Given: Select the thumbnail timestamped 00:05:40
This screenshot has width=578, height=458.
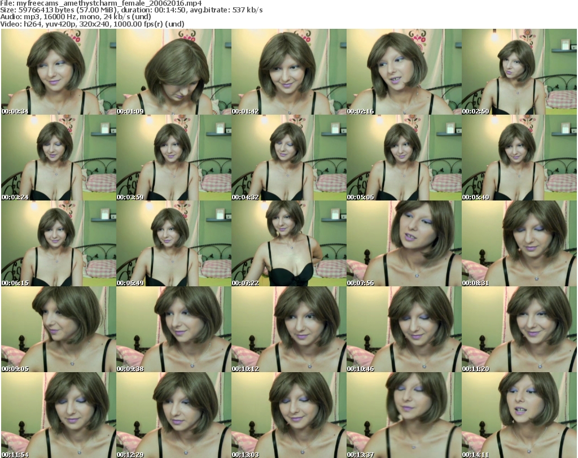Looking at the screenshot, I should [519, 158].
